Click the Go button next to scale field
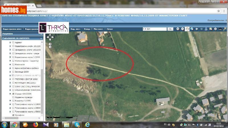228x128 pixels. pos(170,29)
